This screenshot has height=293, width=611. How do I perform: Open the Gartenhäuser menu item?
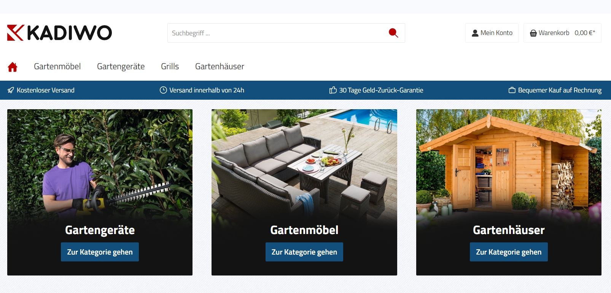220,67
